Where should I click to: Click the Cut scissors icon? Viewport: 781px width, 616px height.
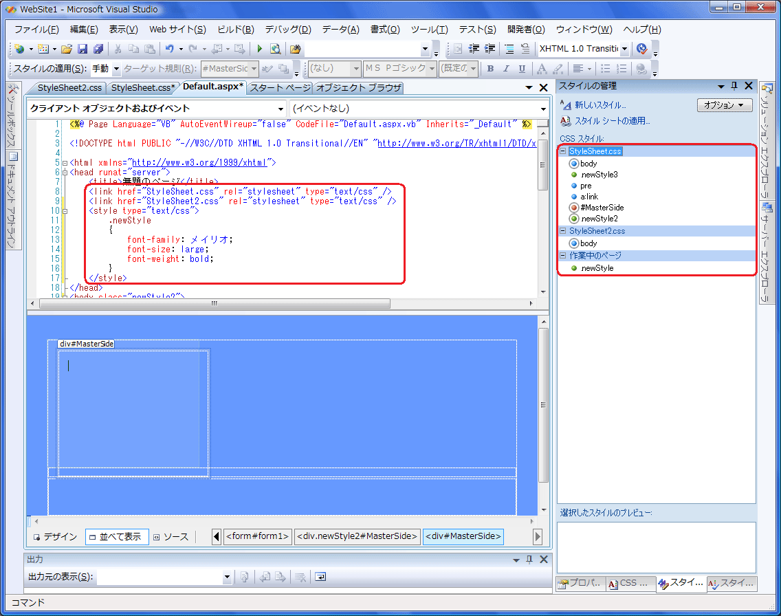[x=118, y=48]
